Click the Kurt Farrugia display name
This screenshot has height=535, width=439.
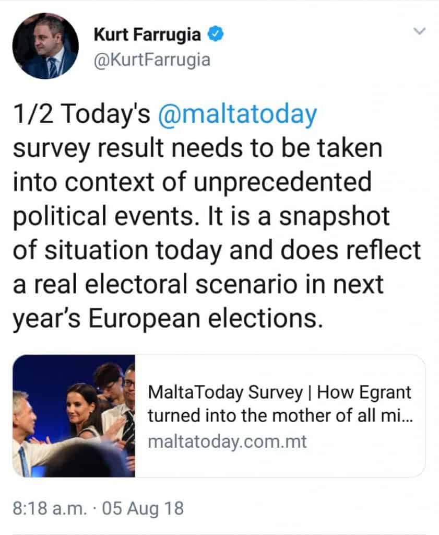[149, 36]
